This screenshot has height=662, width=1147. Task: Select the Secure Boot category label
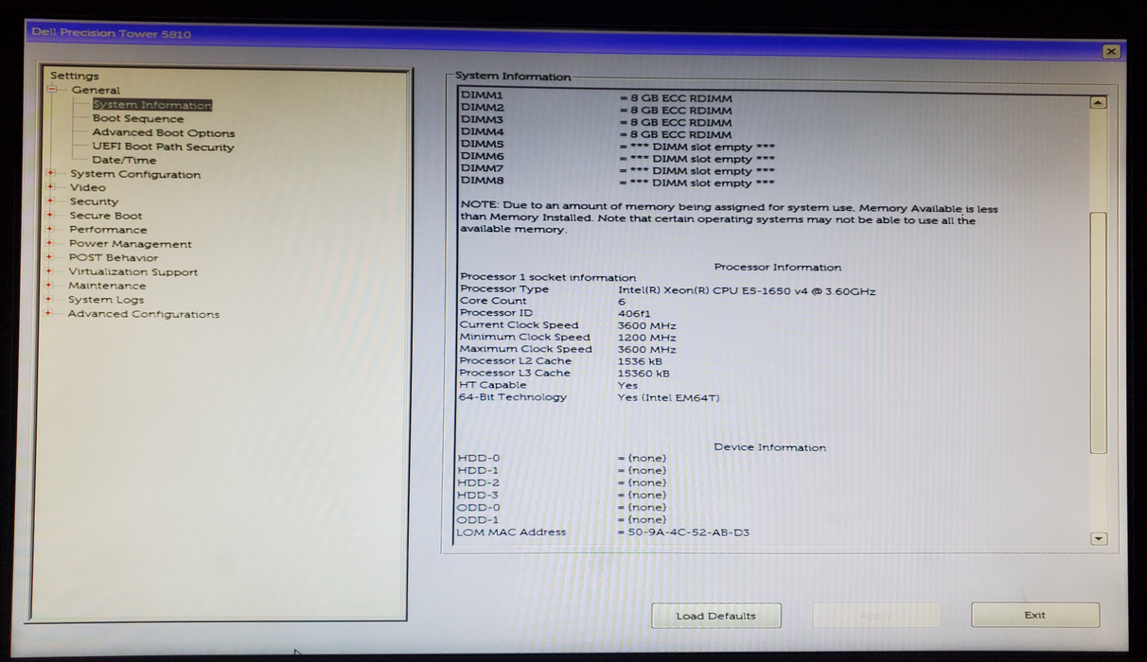[106, 216]
